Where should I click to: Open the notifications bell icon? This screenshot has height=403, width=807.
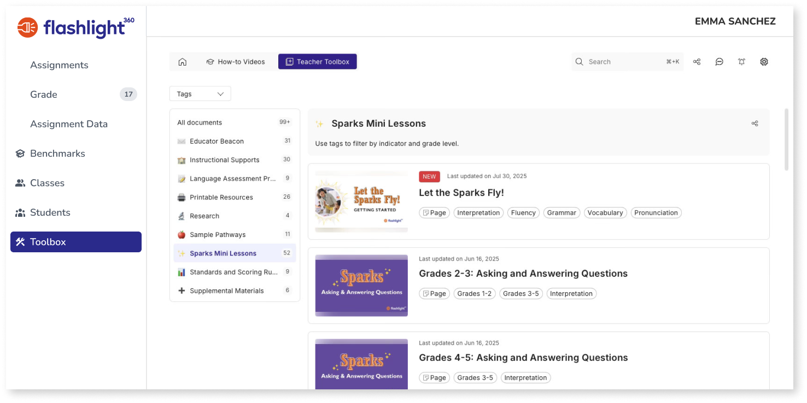point(741,62)
